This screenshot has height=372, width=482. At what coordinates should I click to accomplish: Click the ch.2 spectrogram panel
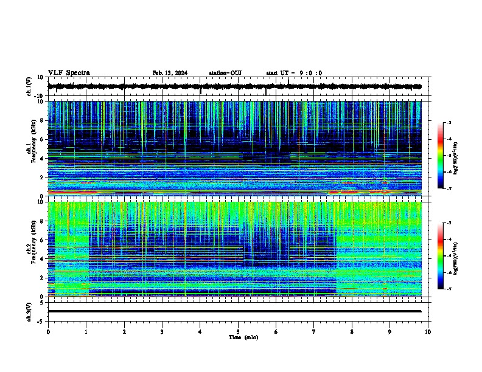pyautogui.click(x=234, y=249)
